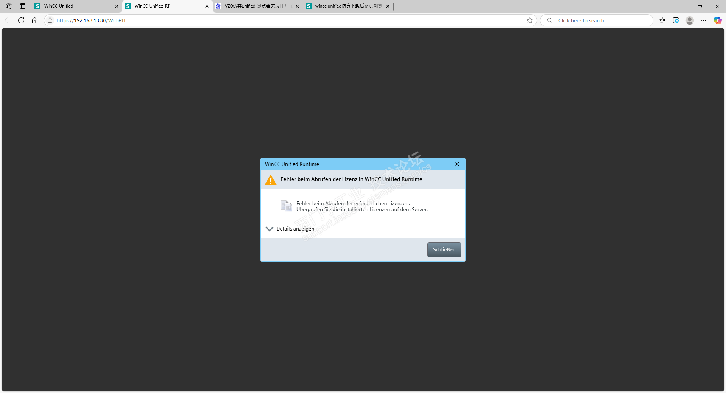Click the Schließen button in the dialog
The height and width of the screenshot is (393, 726).
[444, 249]
